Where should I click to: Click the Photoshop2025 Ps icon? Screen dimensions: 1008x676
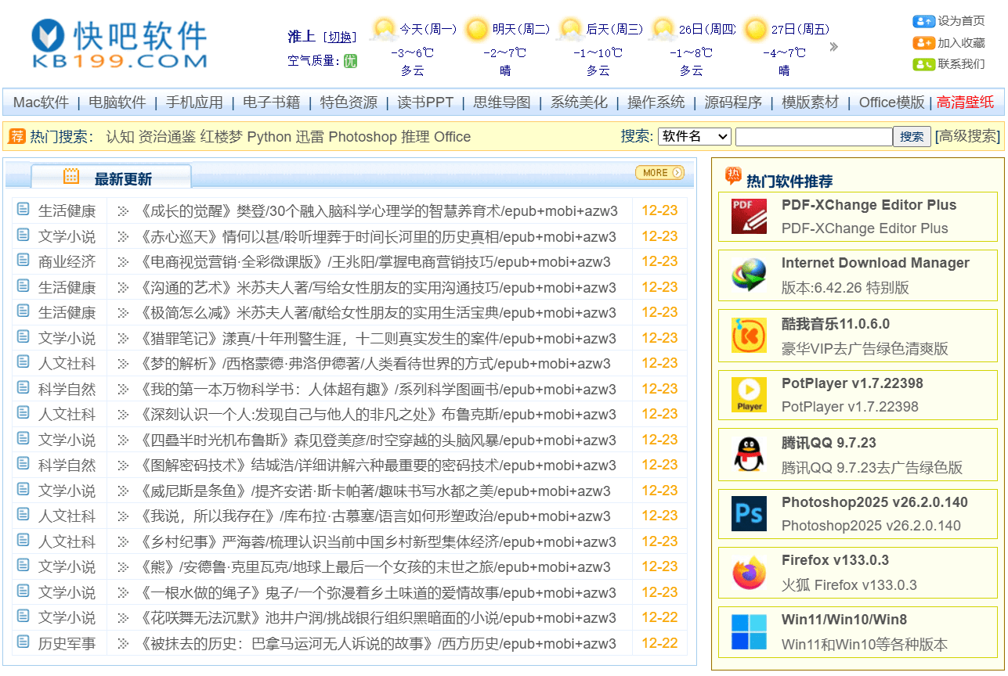(x=749, y=513)
